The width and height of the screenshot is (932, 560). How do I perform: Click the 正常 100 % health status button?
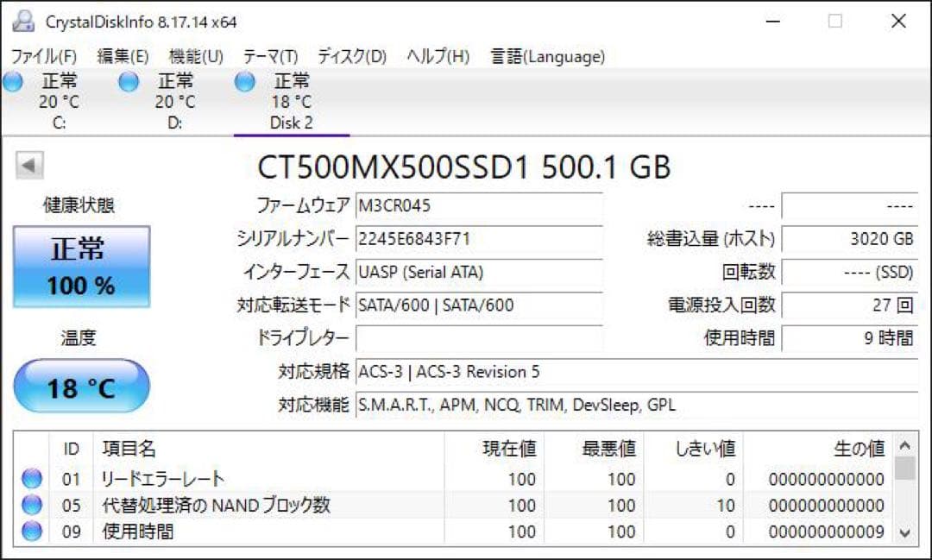(x=81, y=267)
